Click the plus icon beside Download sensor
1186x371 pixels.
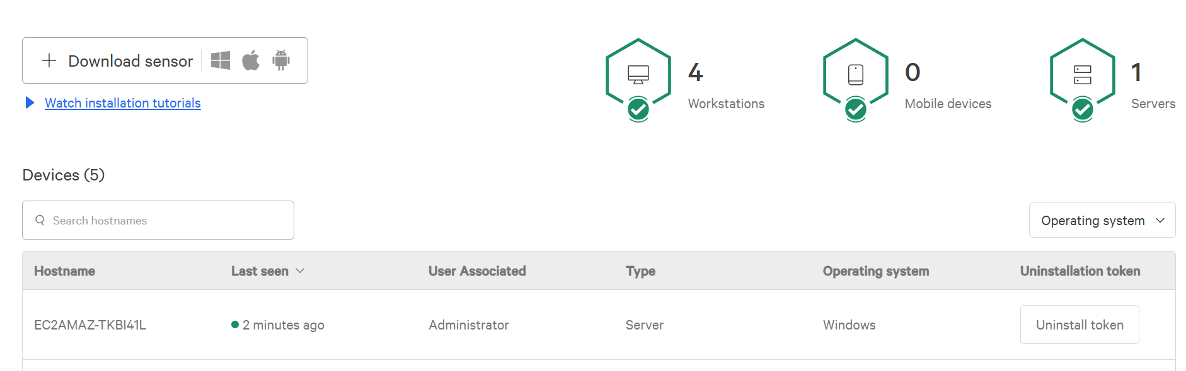click(x=49, y=60)
